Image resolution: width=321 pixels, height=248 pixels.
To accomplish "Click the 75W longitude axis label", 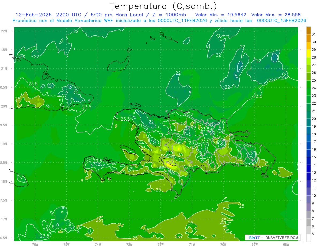I will pos(67,244).
